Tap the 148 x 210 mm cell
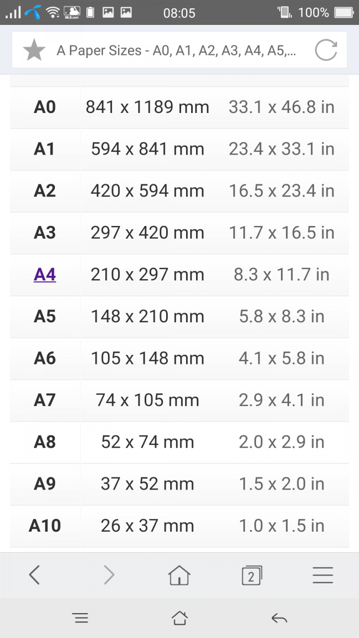 (x=147, y=317)
